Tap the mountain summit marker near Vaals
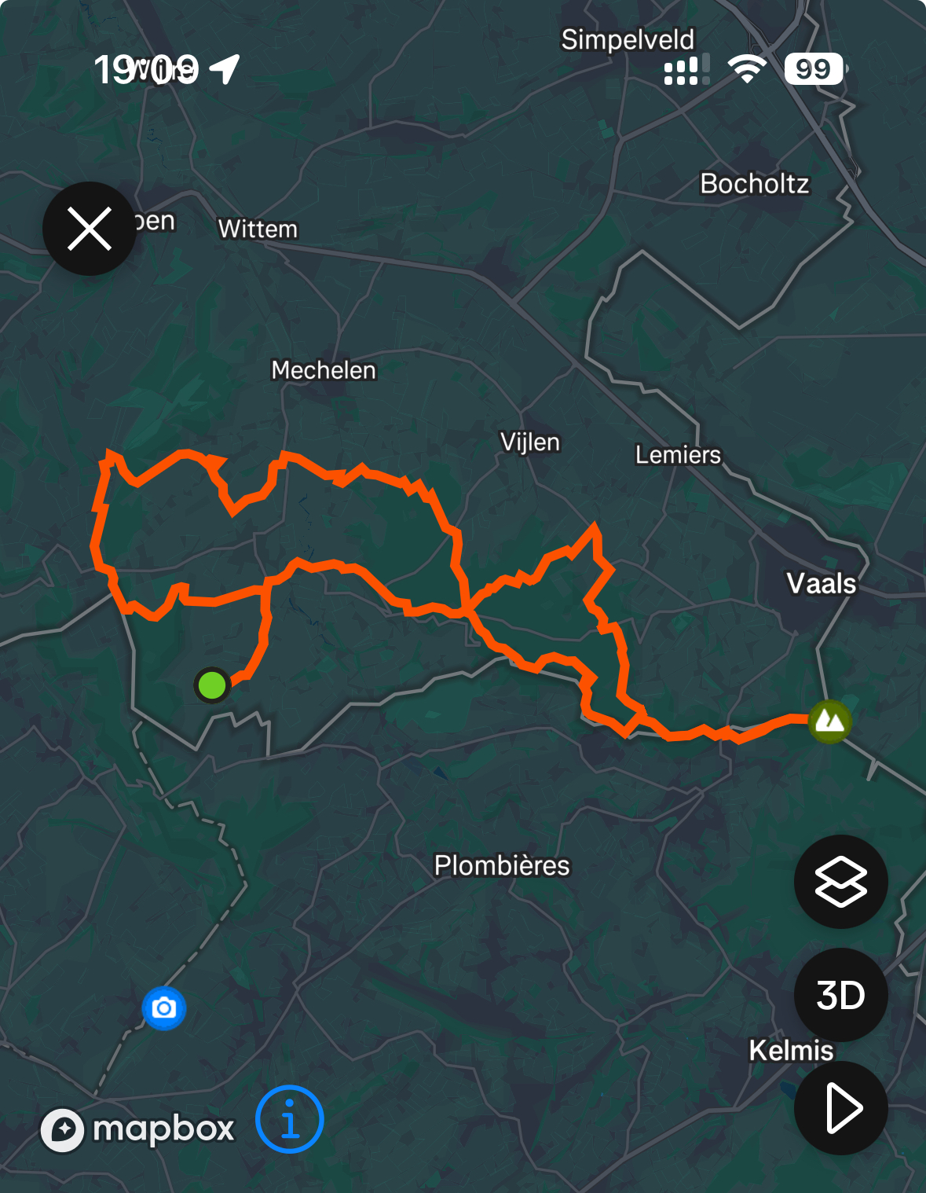 pyautogui.click(x=829, y=720)
